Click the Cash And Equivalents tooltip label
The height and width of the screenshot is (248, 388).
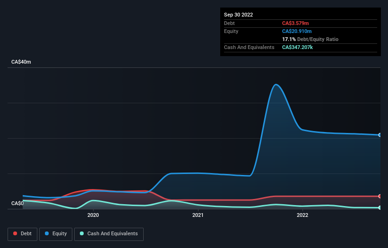[249, 47]
